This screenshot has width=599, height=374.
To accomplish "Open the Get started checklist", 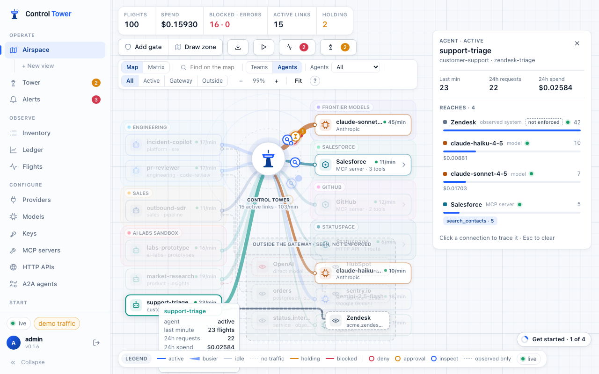I will pyautogui.click(x=554, y=339).
